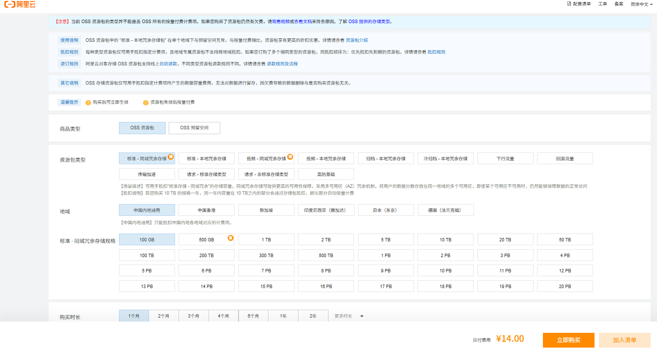Follow the 观看视频 link
The image size is (657, 352).
pyautogui.click(x=281, y=22)
